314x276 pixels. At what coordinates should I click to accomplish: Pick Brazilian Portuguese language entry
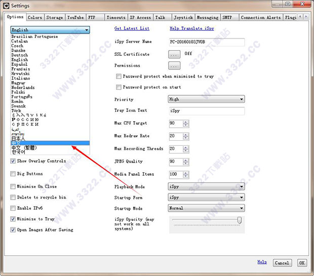[50, 36]
